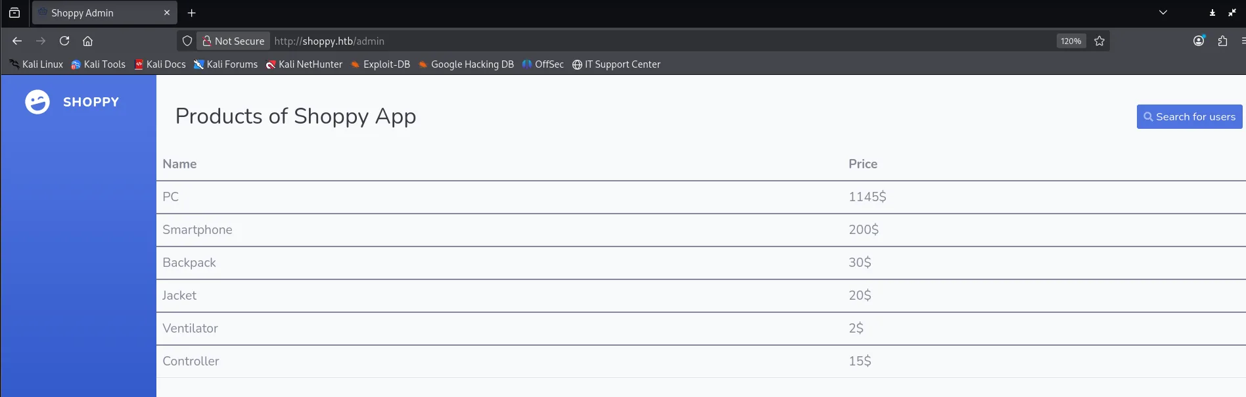
Task: Click the Price column header
Action: click(x=863, y=164)
